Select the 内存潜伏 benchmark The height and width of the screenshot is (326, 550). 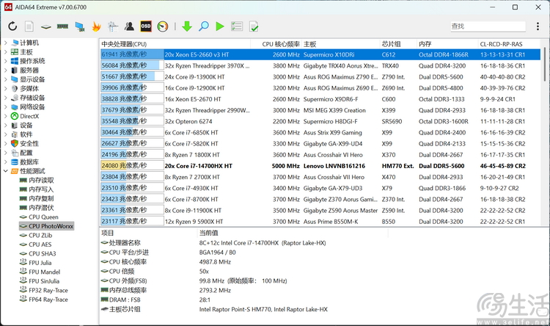(x=41, y=208)
